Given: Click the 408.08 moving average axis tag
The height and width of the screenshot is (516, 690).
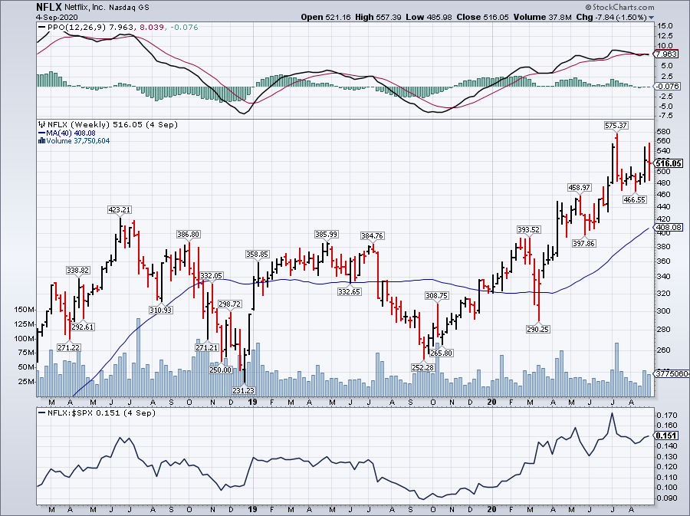Looking at the screenshot, I should point(669,228).
